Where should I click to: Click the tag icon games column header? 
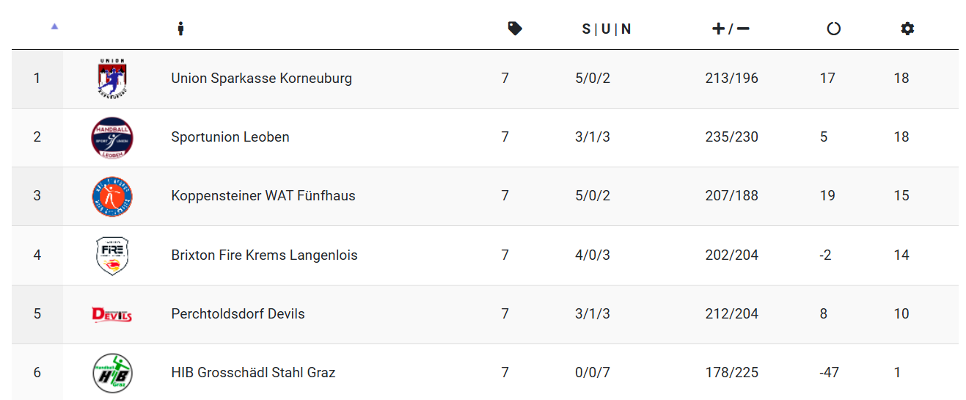[515, 29]
